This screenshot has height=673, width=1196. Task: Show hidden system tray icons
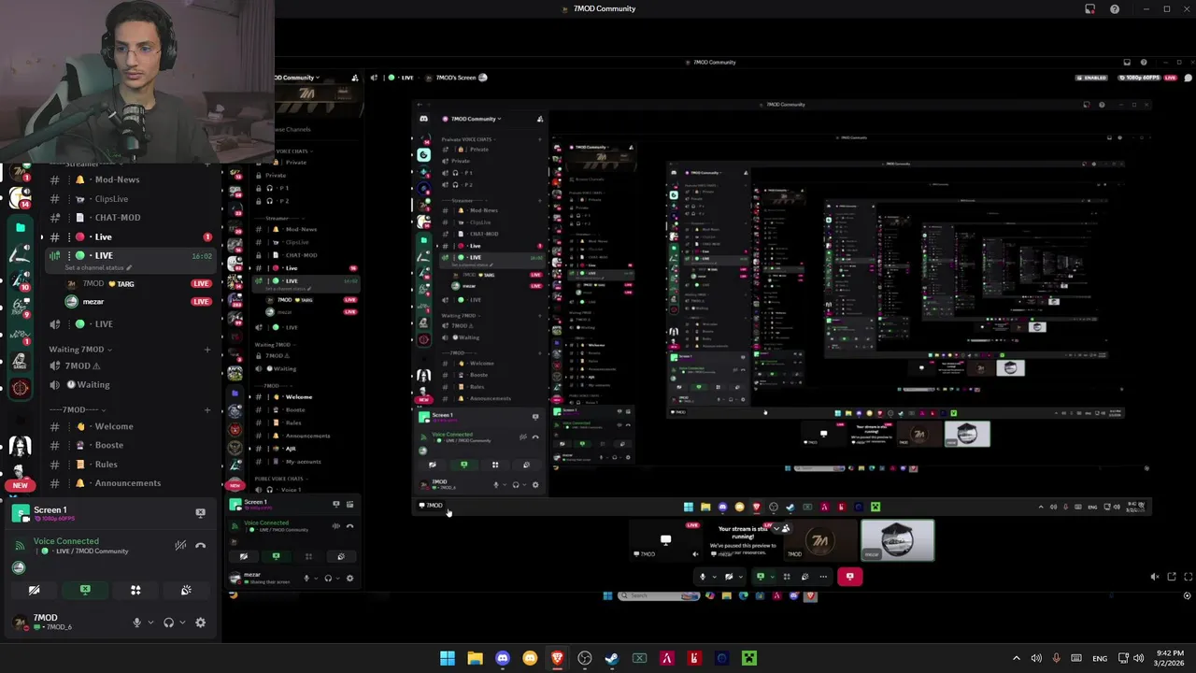1017,658
